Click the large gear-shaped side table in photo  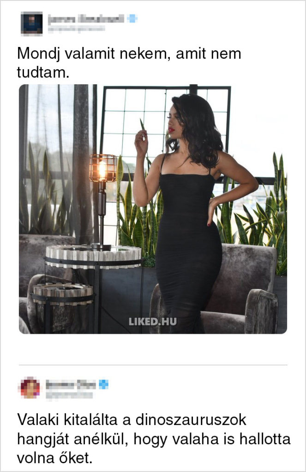tap(93, 256)
